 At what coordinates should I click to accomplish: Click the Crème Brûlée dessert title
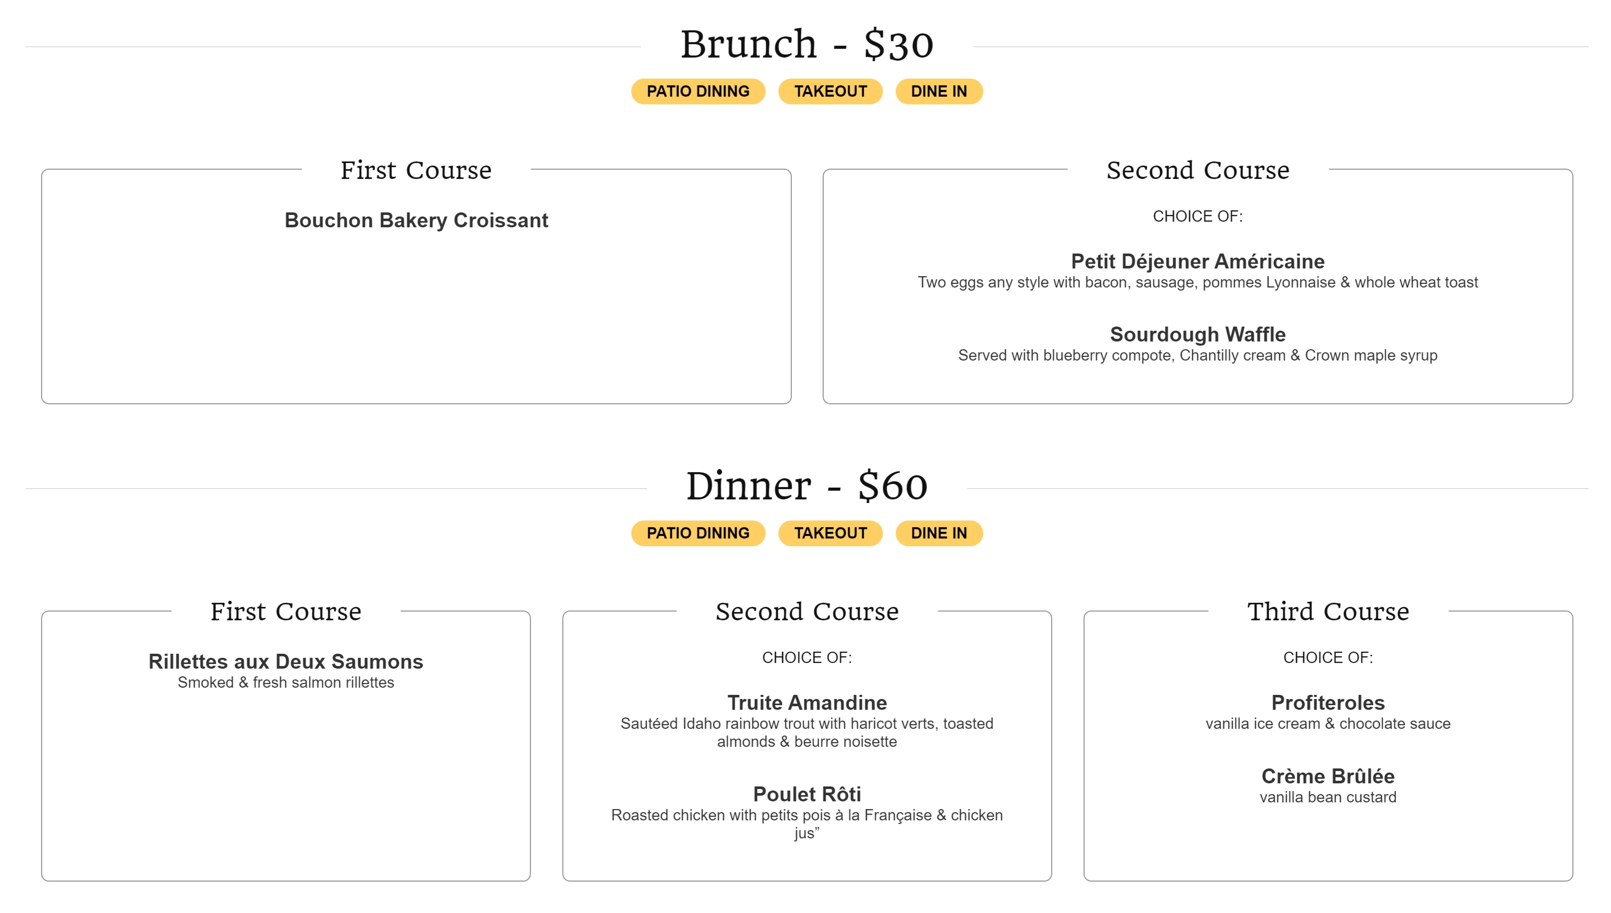click(1327, 776)
